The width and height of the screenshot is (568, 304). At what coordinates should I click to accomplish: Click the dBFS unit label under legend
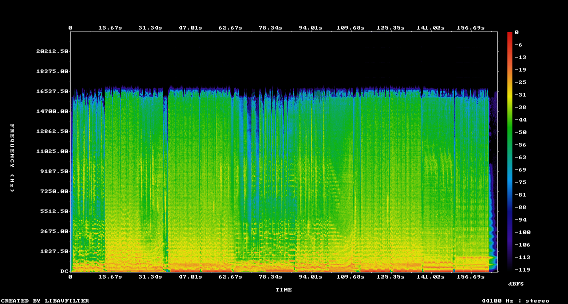click(x=516, y=283)
